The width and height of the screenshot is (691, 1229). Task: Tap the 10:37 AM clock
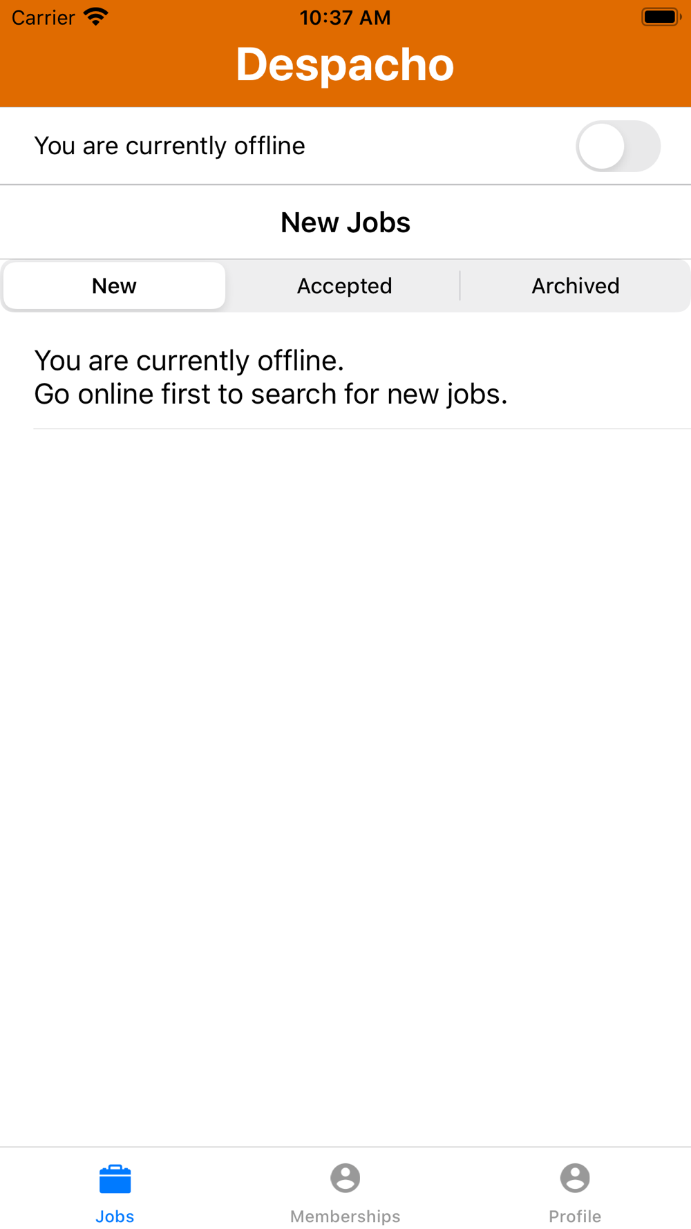pyautogui.click(x=345, y=17)
